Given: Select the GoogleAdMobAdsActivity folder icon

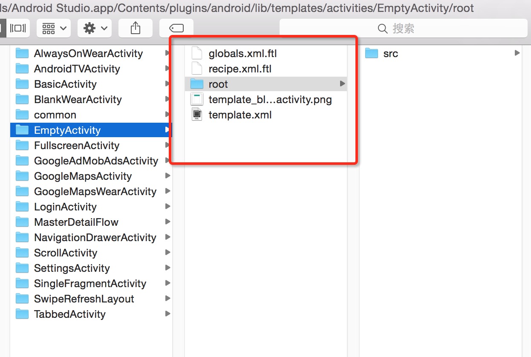Looking at the screenshot, I should click(22, 161).
